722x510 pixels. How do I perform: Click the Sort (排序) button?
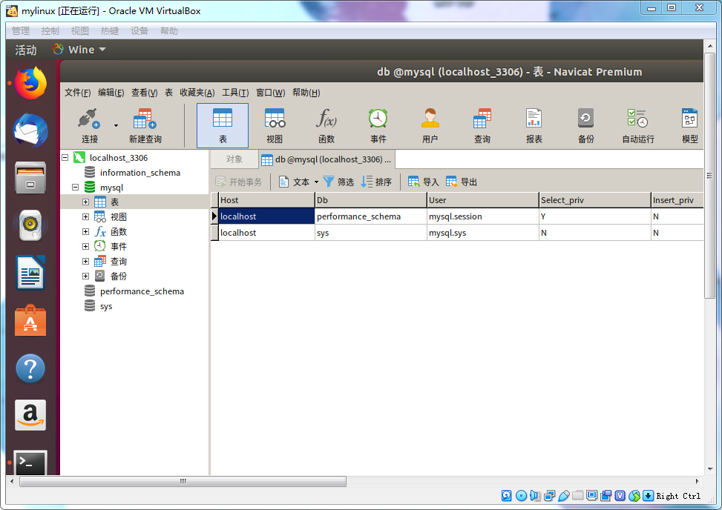[376, 182]
